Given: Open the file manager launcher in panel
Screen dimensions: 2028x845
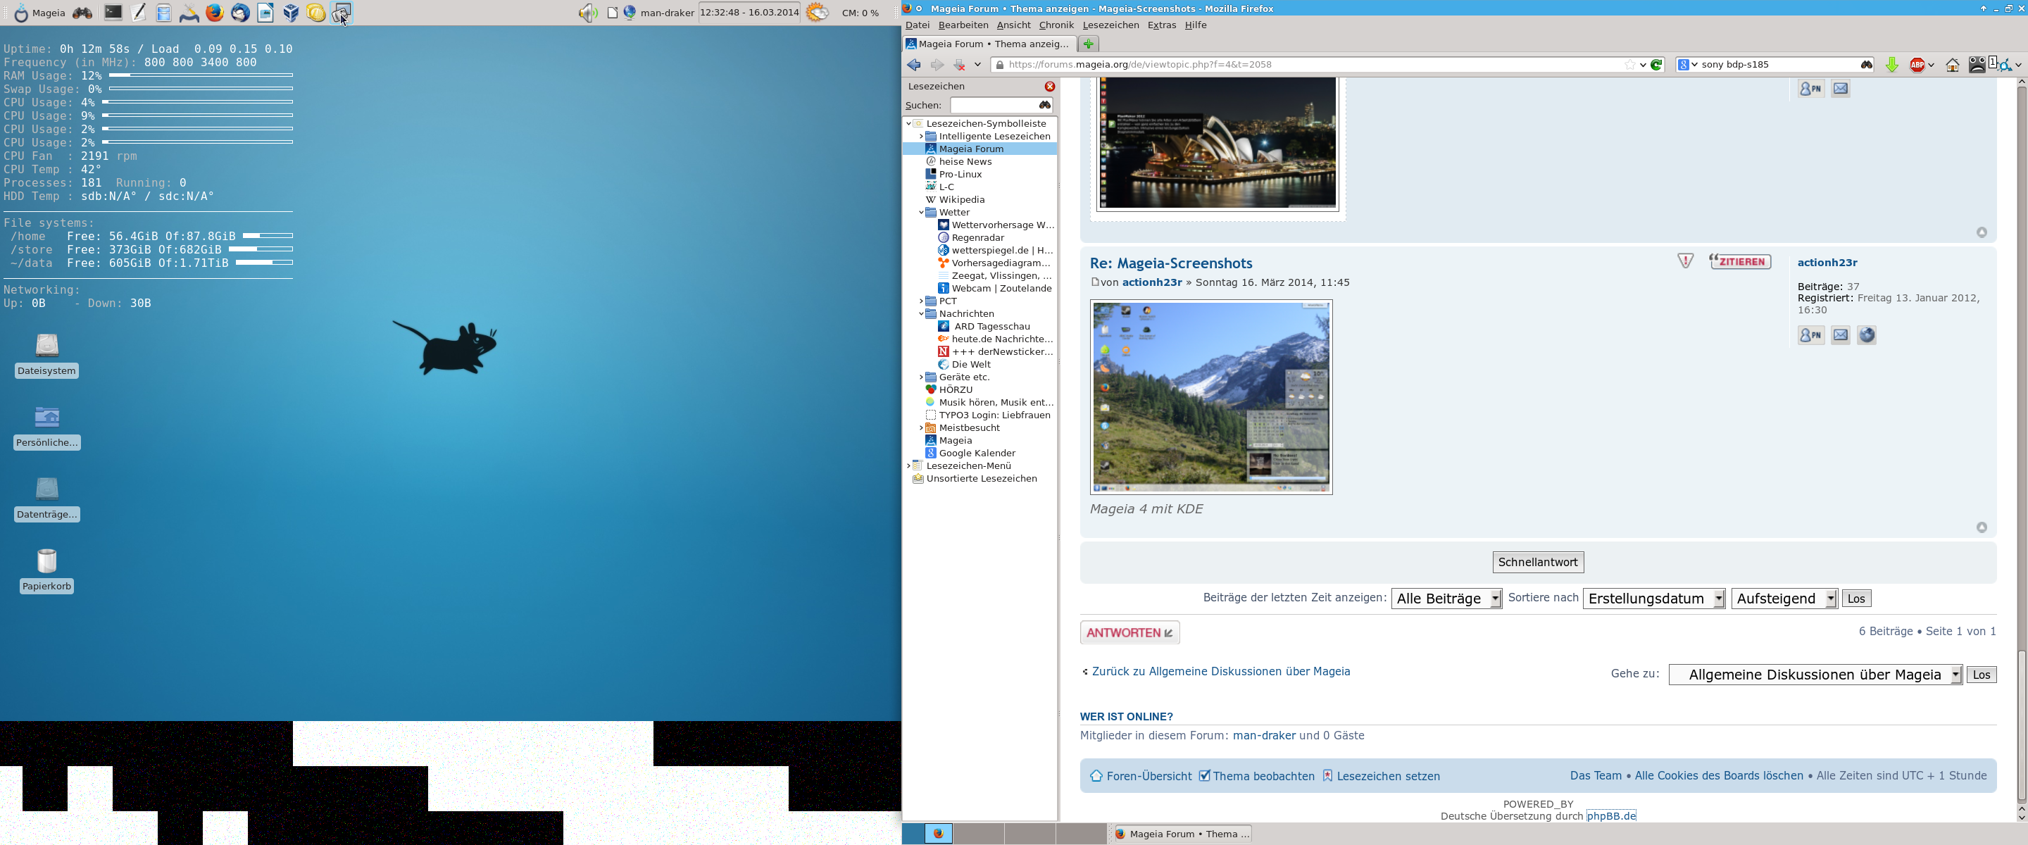Looking at the screenshot, I should pos(164,13).
